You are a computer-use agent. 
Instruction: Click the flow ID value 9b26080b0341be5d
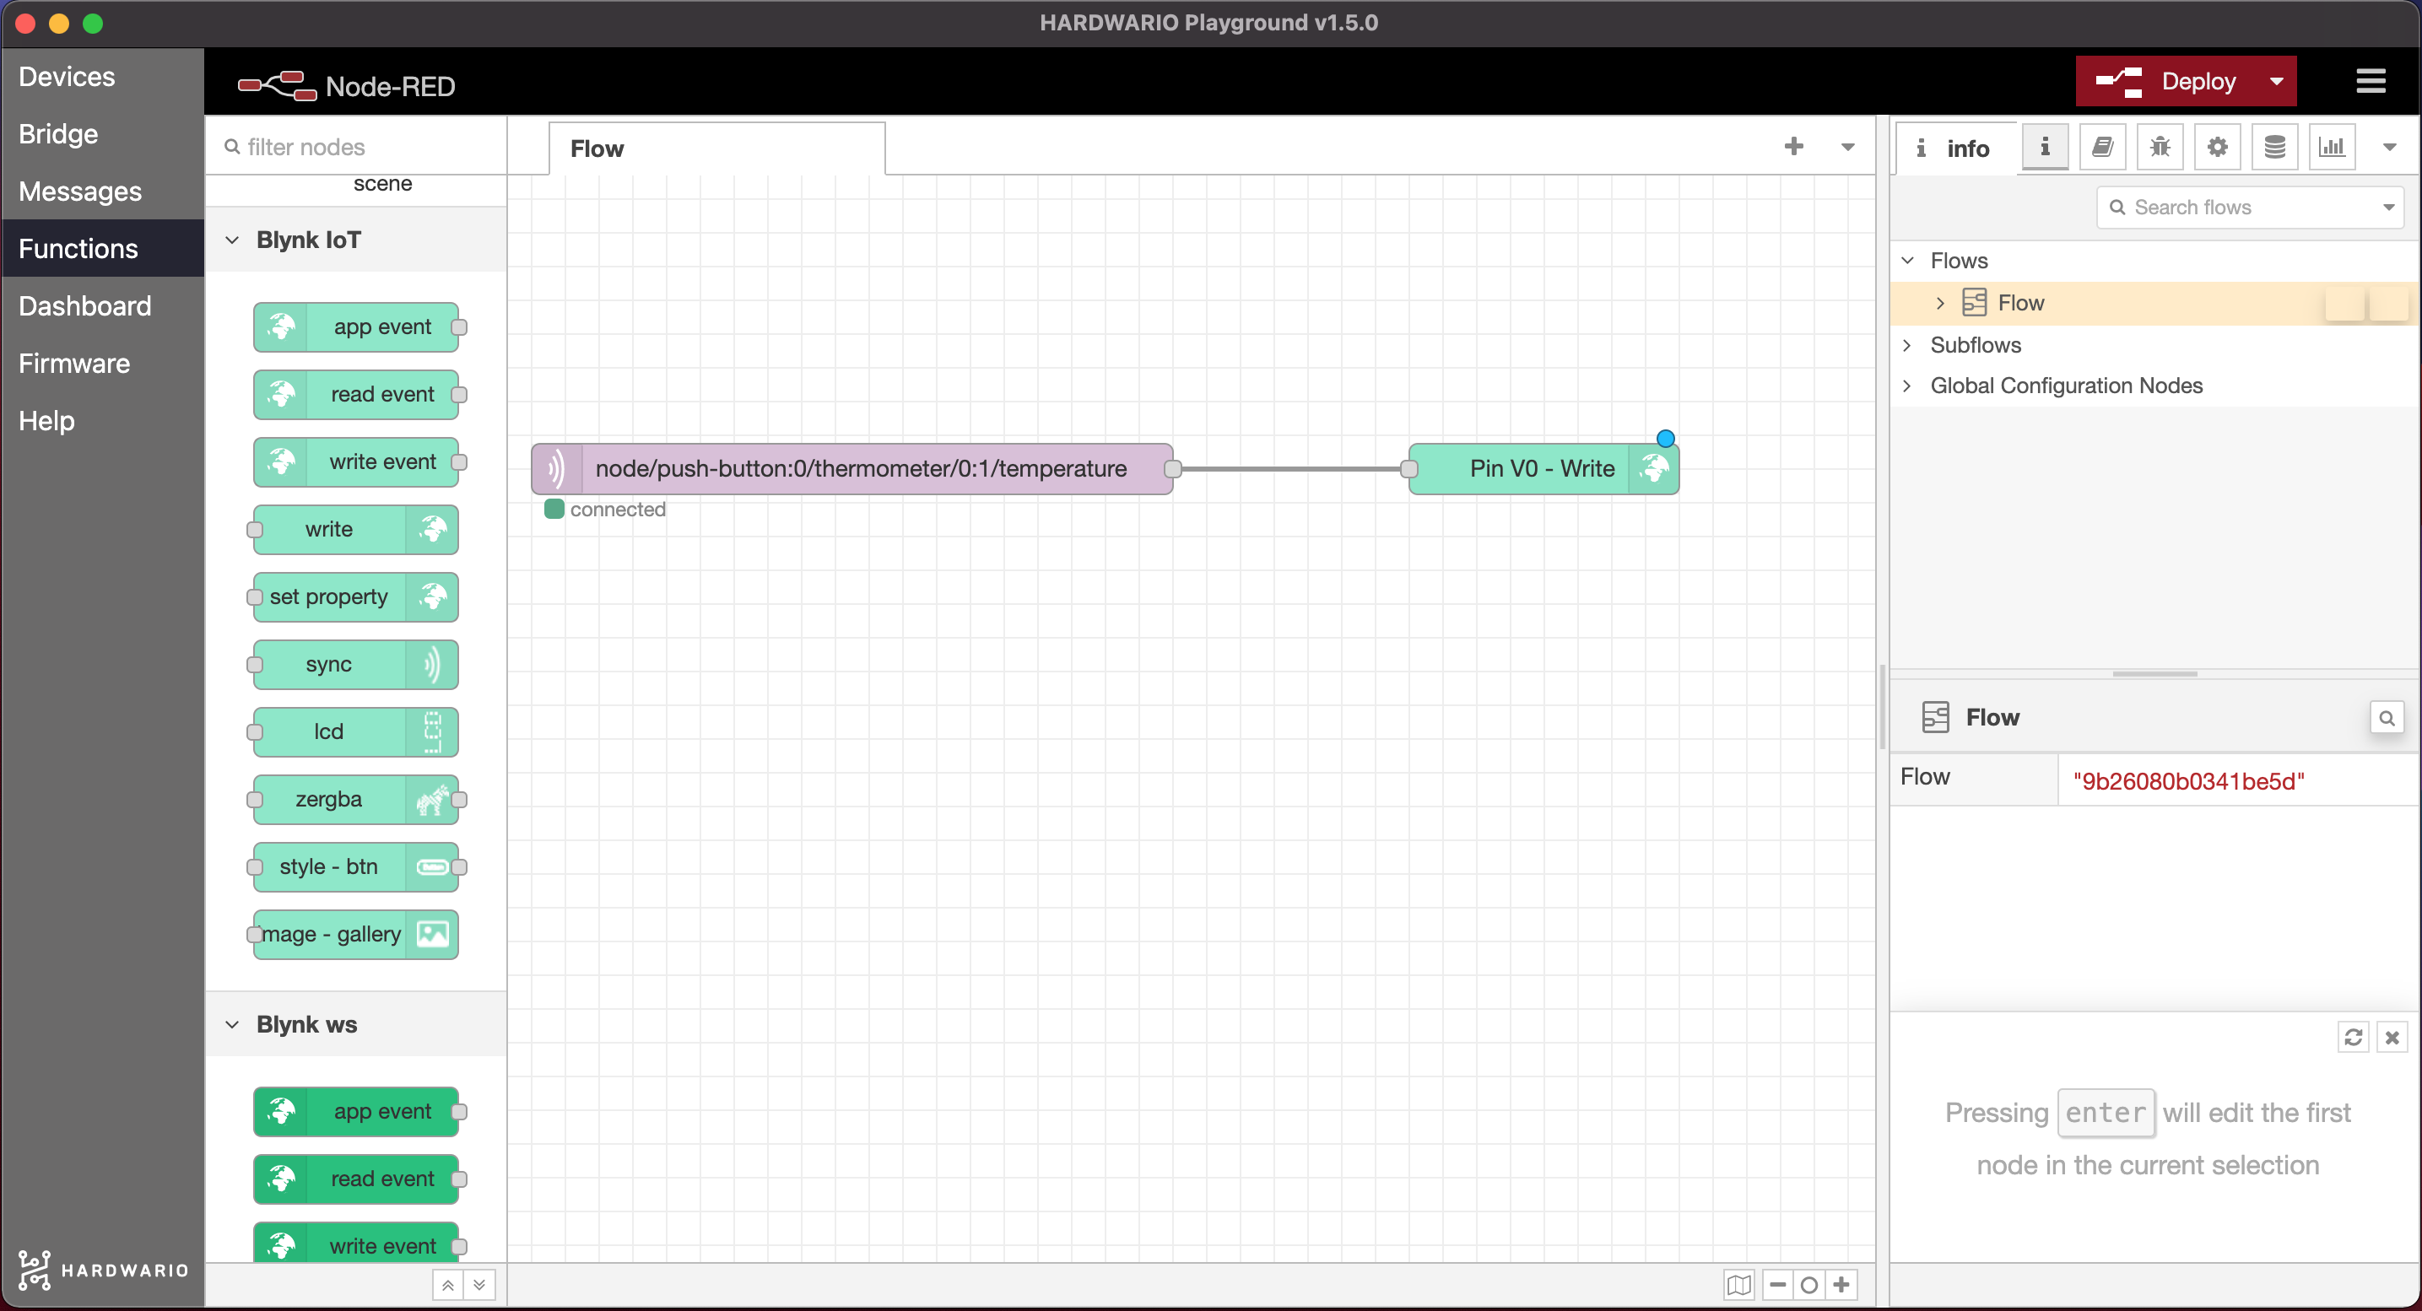point(2188,781)
